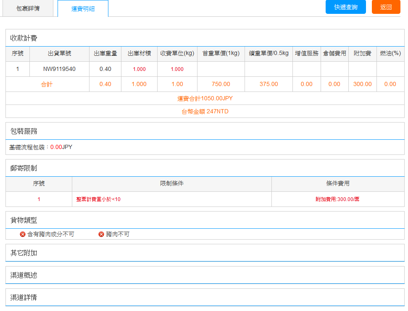
Task: Select the 整票計費重小於<10 restriction text
Action: tap(98, 199)
